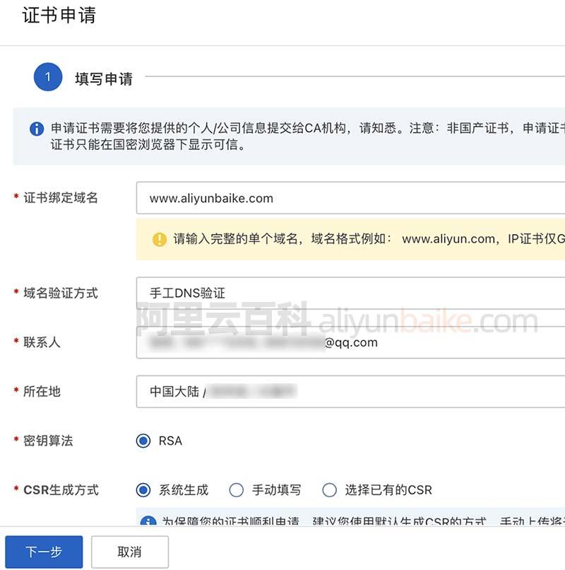The image size is (565, 570).
Task: Click the 密钥算法 field label
Action: point(48,441)
